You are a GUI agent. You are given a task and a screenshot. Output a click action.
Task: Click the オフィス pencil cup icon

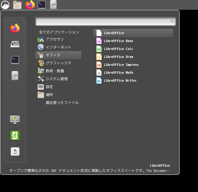pyautogui.click(x=41, y=55)
